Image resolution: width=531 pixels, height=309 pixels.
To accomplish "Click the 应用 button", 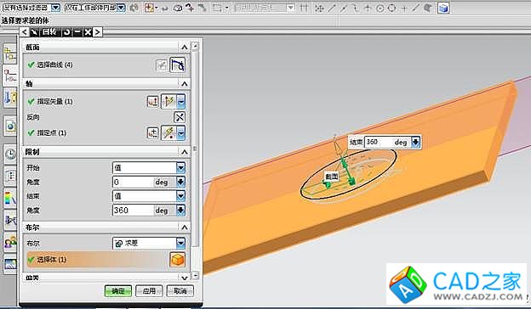I will pos(149,291).
